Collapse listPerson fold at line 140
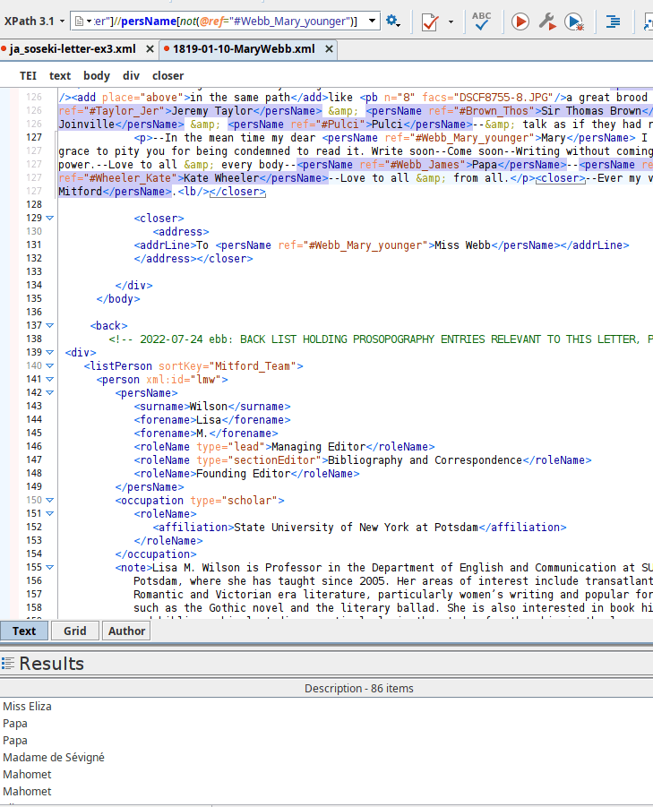The width and height of the screenshot is (653, 807). pos(50,366)
